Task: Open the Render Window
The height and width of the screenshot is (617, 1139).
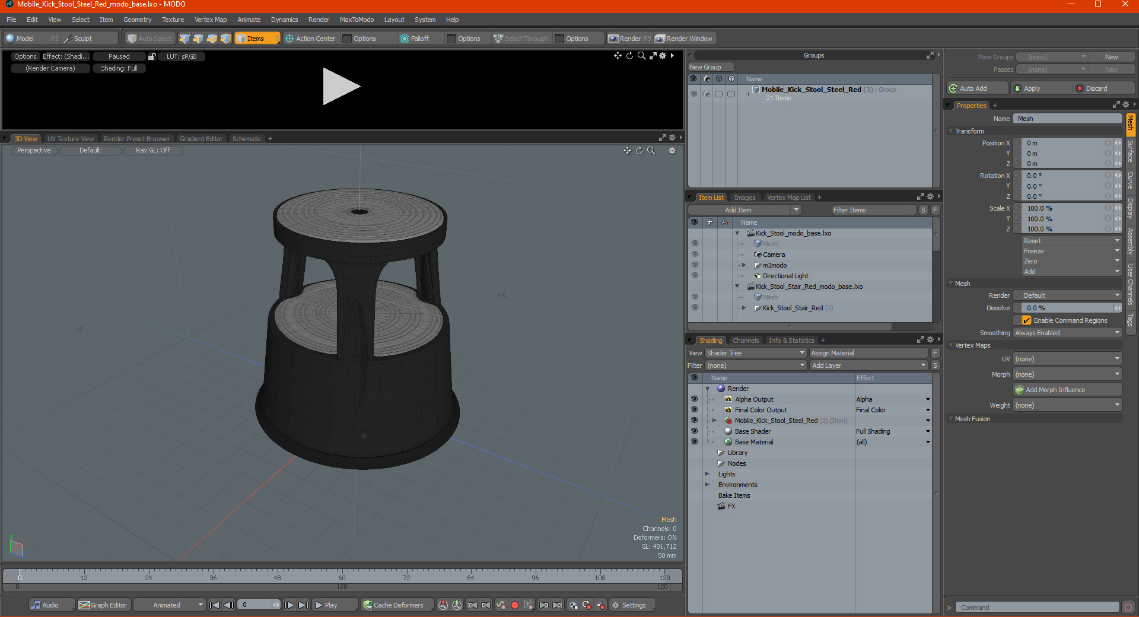Action: tap(684, 39)
